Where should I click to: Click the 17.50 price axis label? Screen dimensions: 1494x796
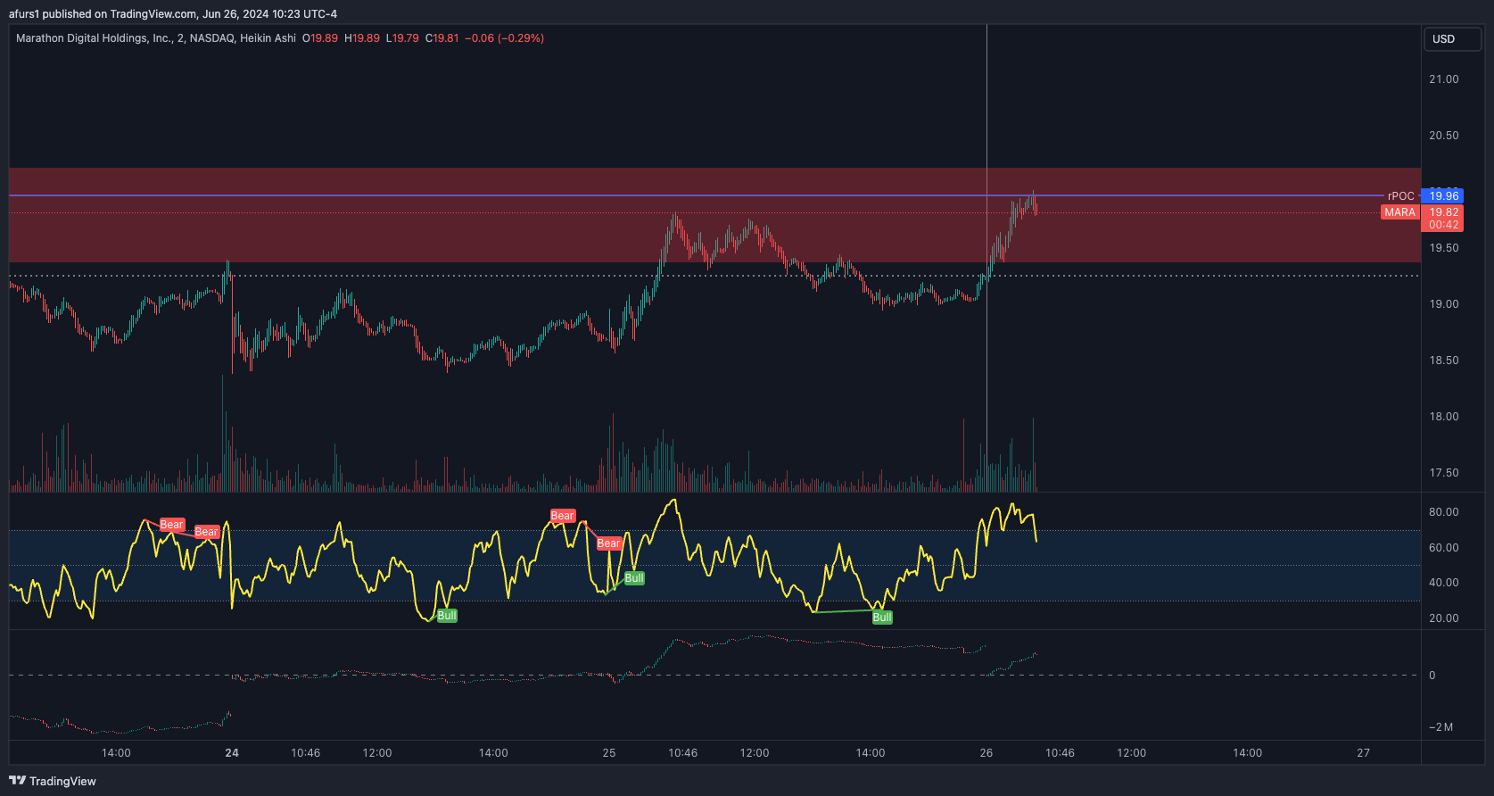(1444, 473)
